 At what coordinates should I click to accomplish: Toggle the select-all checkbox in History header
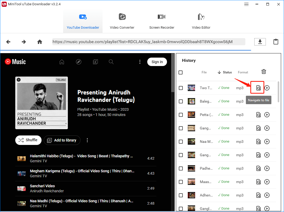tap(181, 73)
